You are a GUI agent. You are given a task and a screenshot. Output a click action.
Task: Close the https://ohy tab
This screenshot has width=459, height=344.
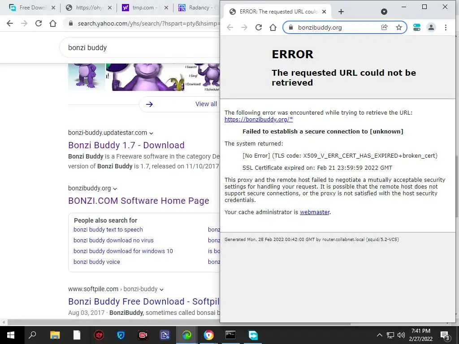(x=110, y=8)
